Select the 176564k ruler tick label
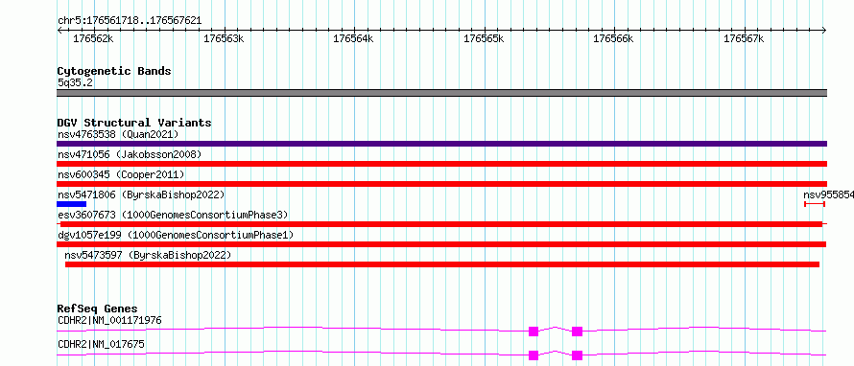854x366 pixels. (x=353, y=38)
